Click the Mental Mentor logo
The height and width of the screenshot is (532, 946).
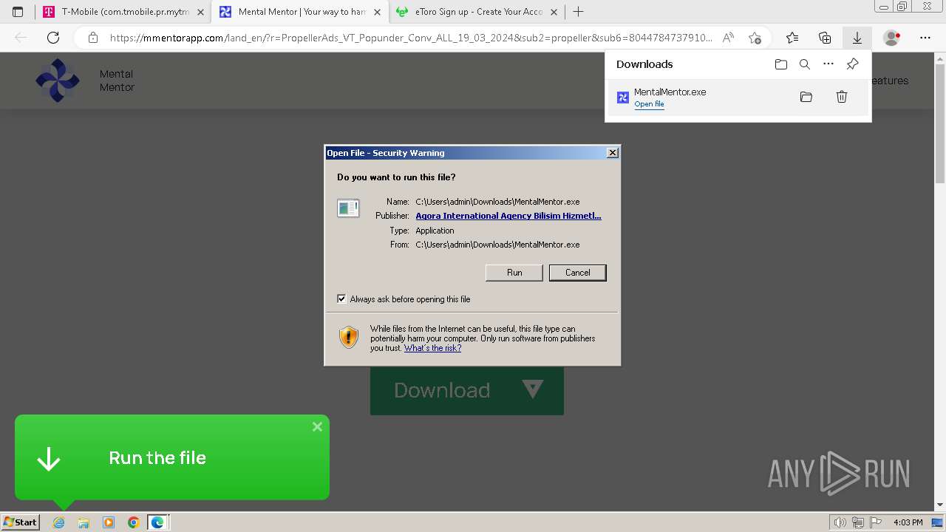coord(57,81)
